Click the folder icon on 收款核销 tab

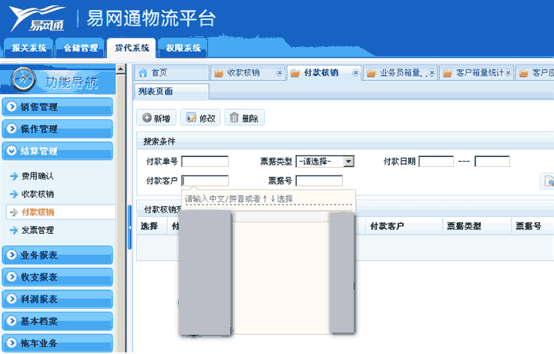click(219, 73)
